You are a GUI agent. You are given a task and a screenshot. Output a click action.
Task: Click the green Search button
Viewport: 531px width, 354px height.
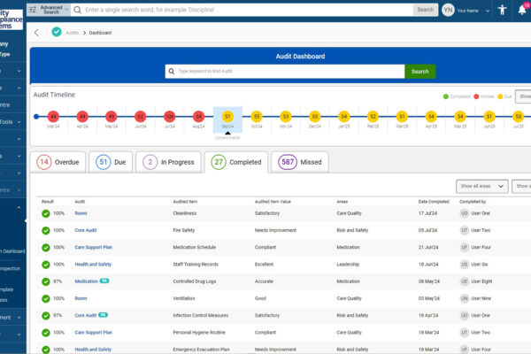point(419,71)
